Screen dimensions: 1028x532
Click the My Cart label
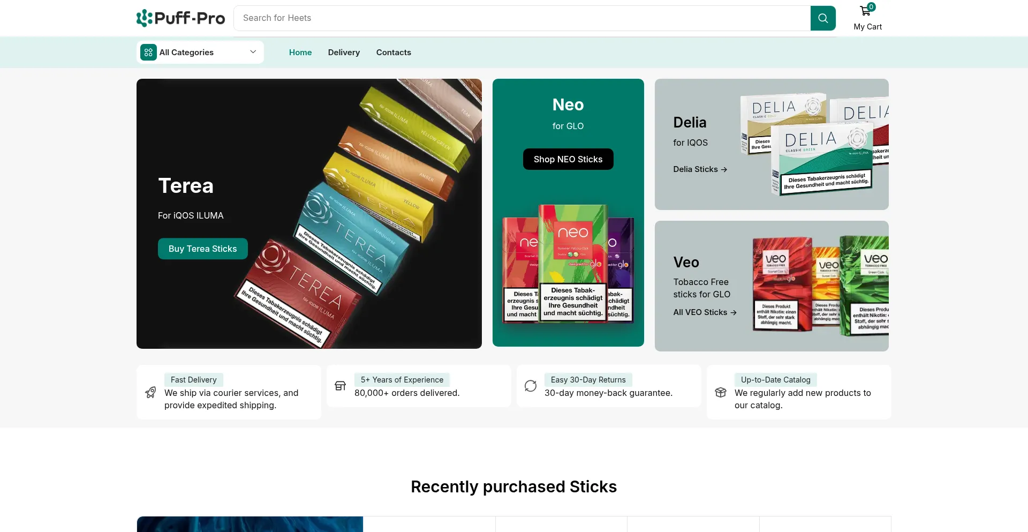click(868, 27)
